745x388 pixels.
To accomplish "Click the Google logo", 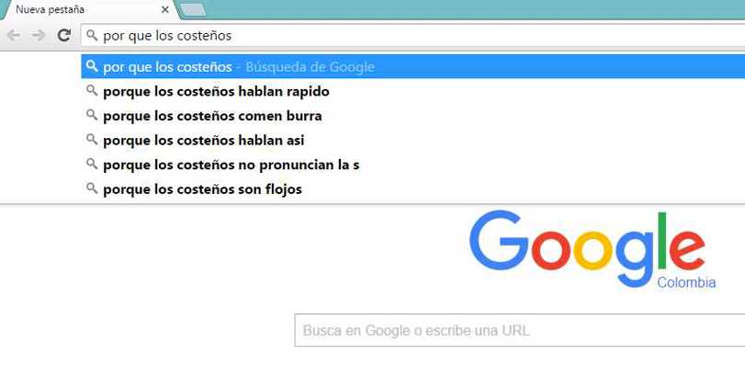I will tap(587, 248).
